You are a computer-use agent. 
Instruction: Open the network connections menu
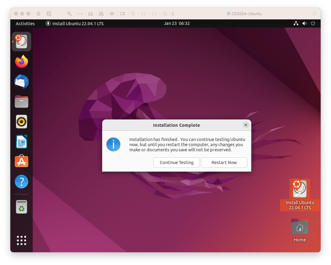296,23
